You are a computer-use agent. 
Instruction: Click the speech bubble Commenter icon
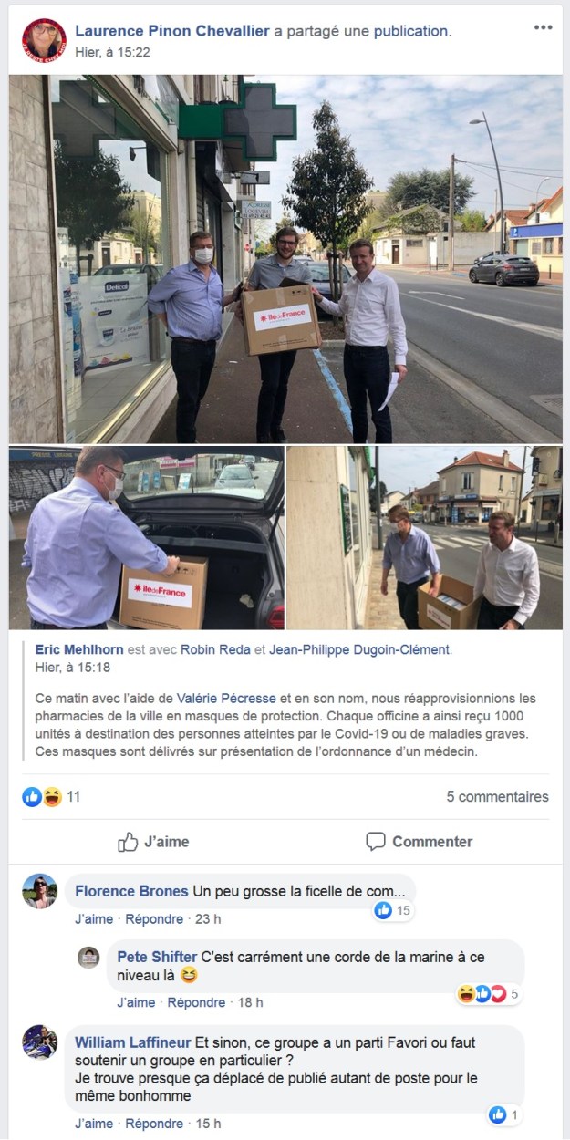376,842
